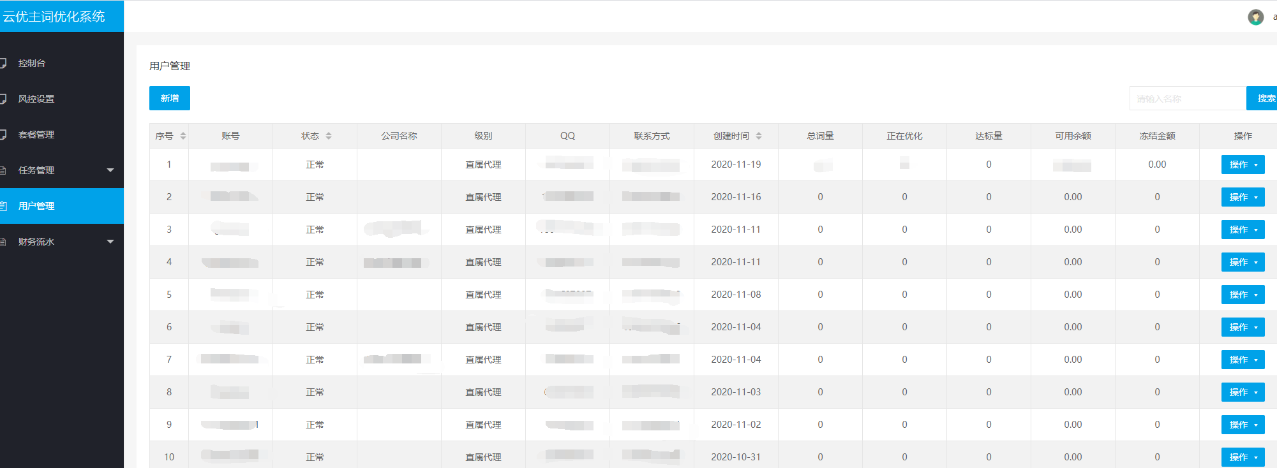Click the row number 3 cell
The width and height of the screenshot is (1277, 468).
click(x=169, y=230)
